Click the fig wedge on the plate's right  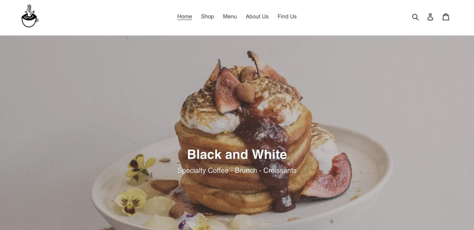(327, 176)
